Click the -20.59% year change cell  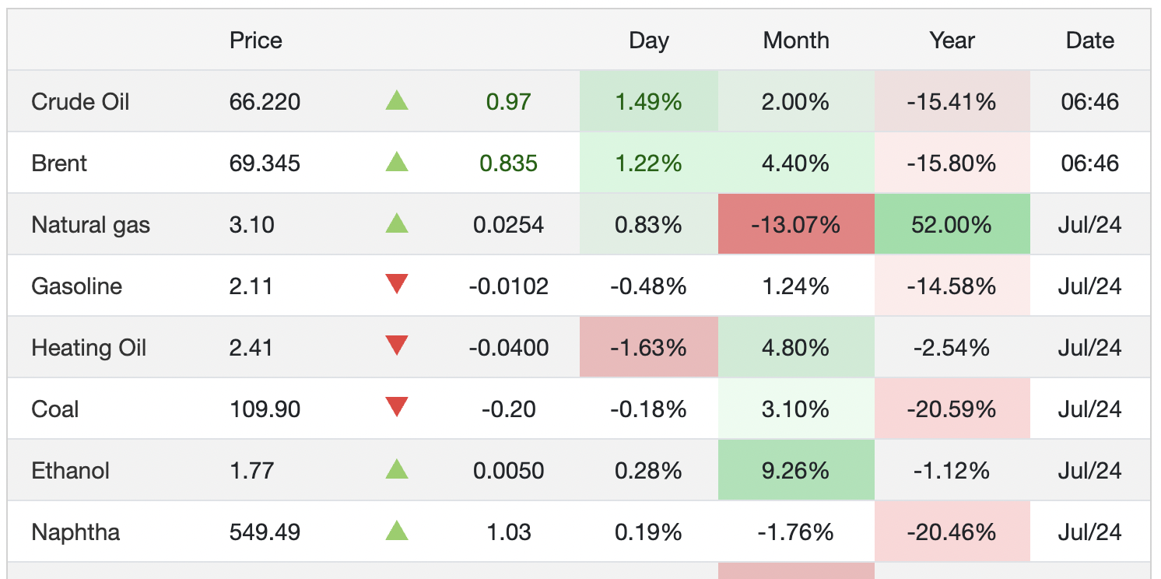pyautogui.click(x=952, y=409)
